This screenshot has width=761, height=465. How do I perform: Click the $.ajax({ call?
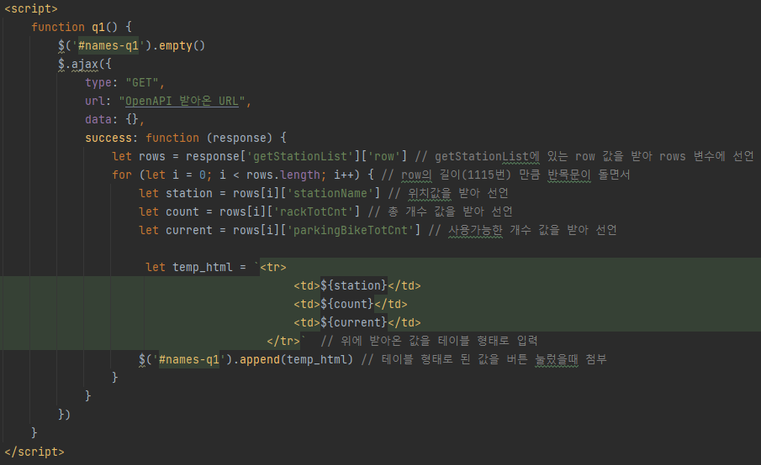click(x=85, y=64)
